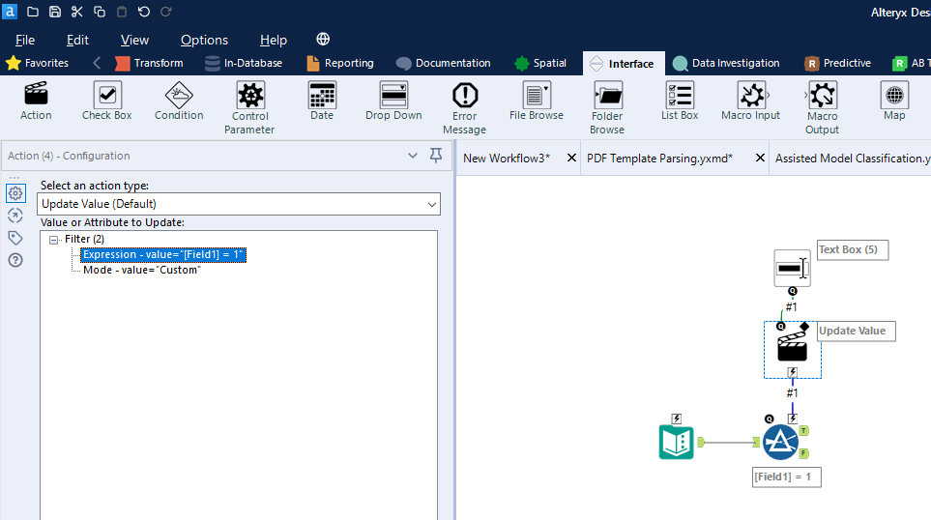931x520 pixels.
Task: Open Configuration panel chevron menu
Action: click(413, 156)
